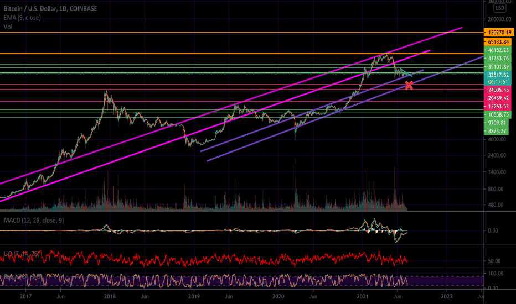Click the 800.00 price scale value
This screenshot has width=516, height=304.
coord(496,189)
